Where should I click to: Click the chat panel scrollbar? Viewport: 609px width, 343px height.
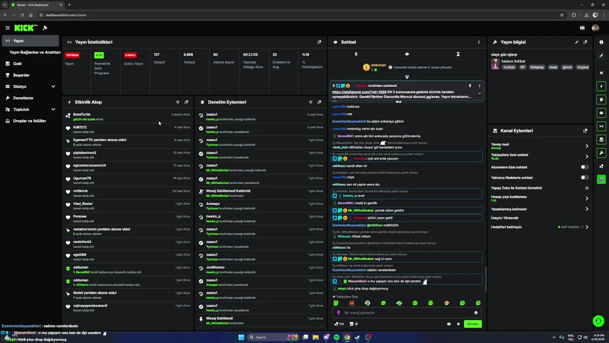tap(486, 279)
